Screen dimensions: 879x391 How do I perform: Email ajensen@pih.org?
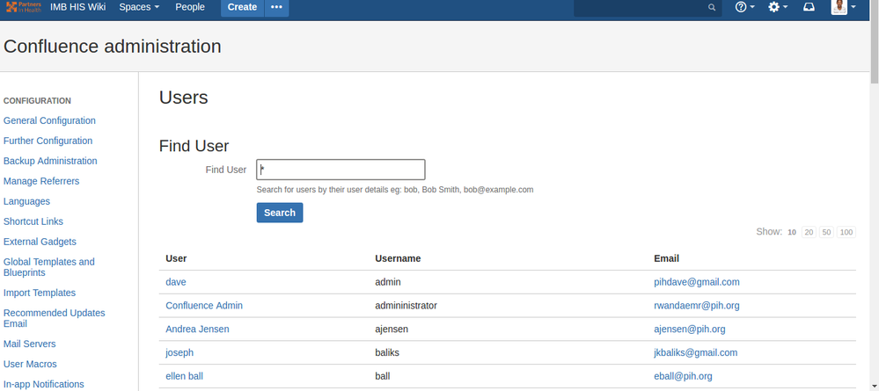[x=690, y=329]
